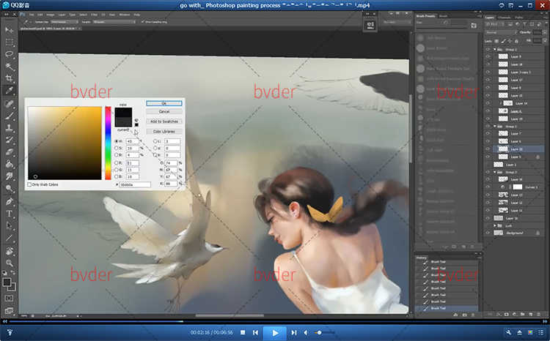
Task: Select the H hue radio button
Action: coord(116,140)
